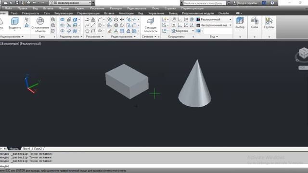
Task: Select the Rotate tool in Редактирование panel
Action: click(x=122, y=25)
